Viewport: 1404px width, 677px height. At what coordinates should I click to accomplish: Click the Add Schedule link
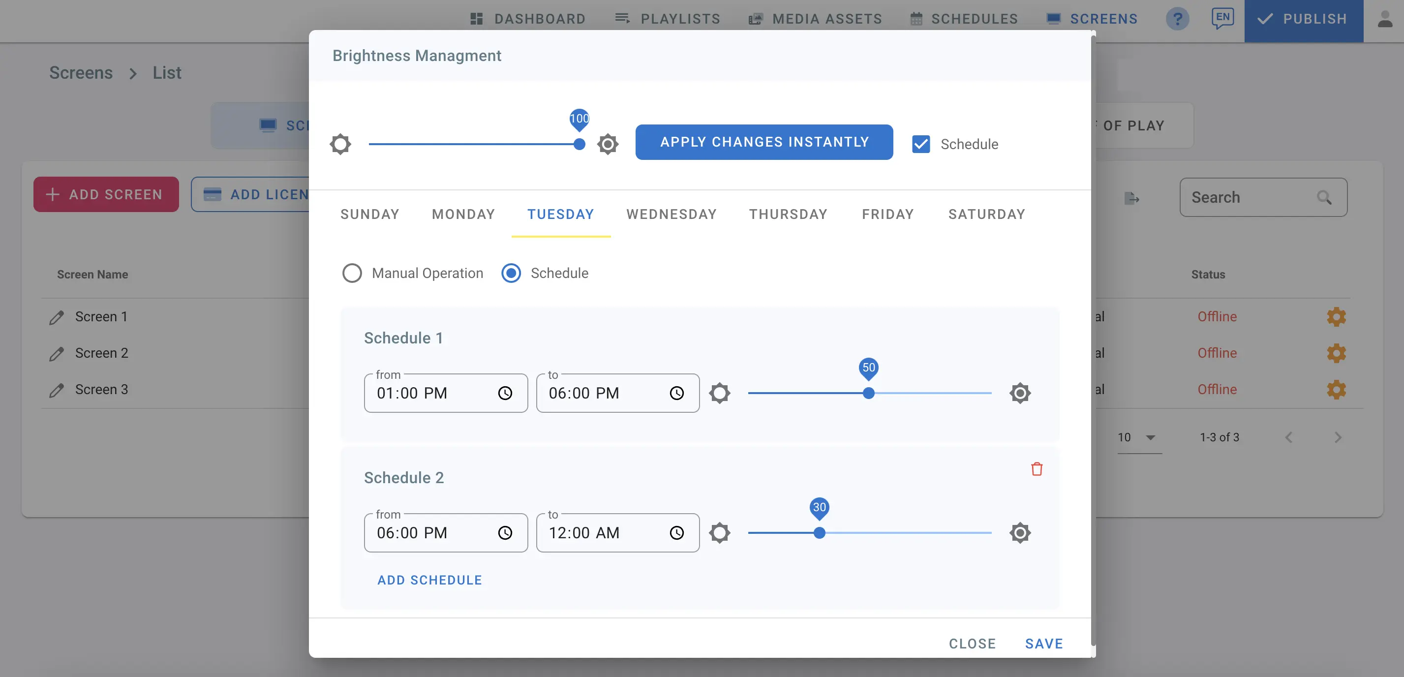pyautogui.click(x=429, y=580)
